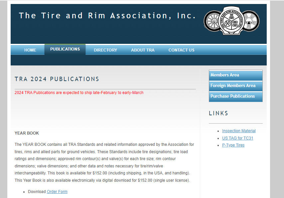Open the Foreign Members Area
284x198 pixels.
(x=235, y=86)
